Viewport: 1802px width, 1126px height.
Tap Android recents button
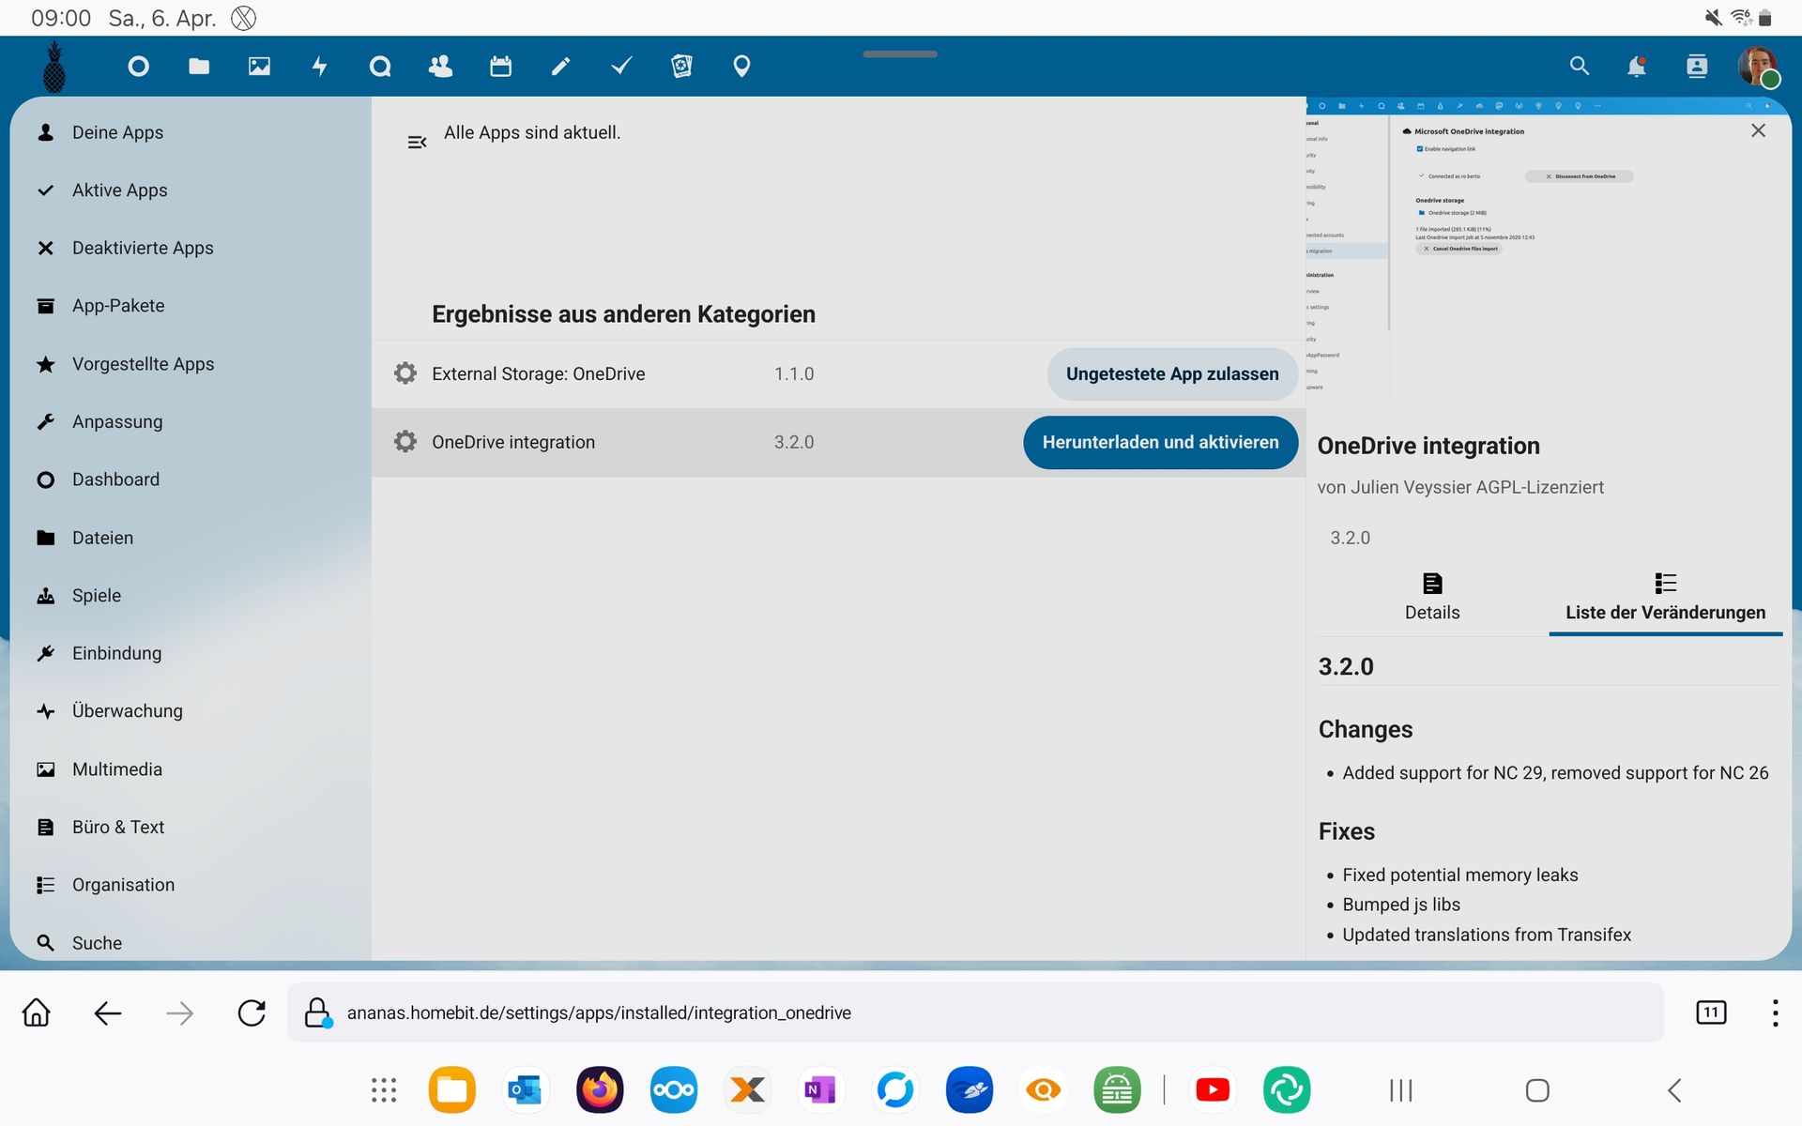point(1401,1089)
